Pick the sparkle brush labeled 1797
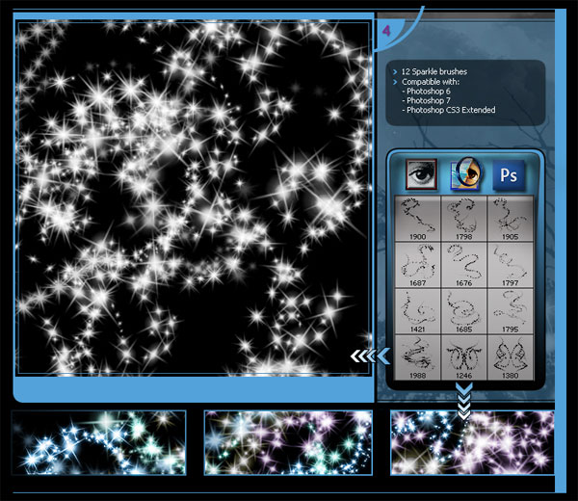The width and height of the screenshot is (578, 501). 511,264
